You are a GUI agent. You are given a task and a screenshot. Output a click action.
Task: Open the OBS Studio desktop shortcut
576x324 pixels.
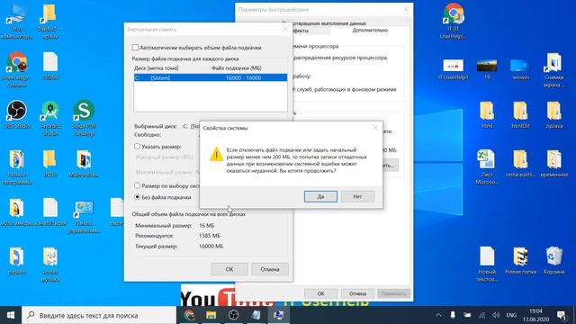17,114
